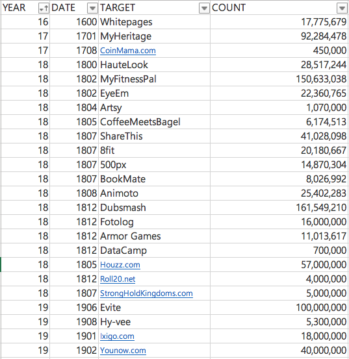Select date cell 1902 in Younow row
Viewport: 349px width, 359px height.
tap(74, 351)
